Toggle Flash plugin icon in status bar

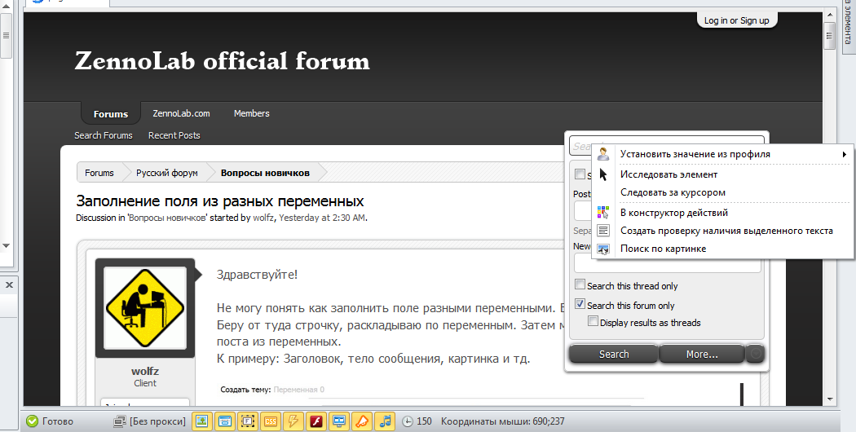(x=316, y=421)
